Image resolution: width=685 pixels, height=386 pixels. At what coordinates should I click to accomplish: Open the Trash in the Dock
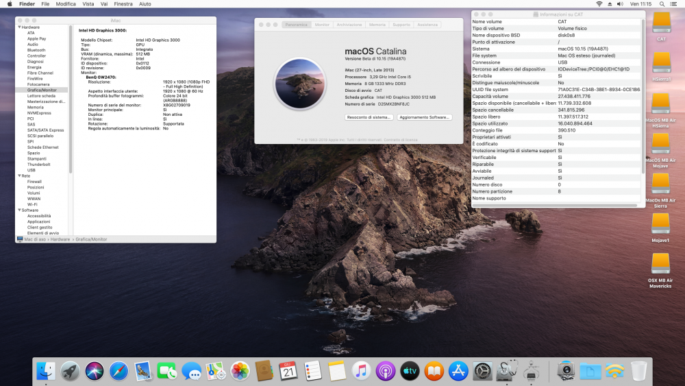pyautogui.click(x=638, y=371)
